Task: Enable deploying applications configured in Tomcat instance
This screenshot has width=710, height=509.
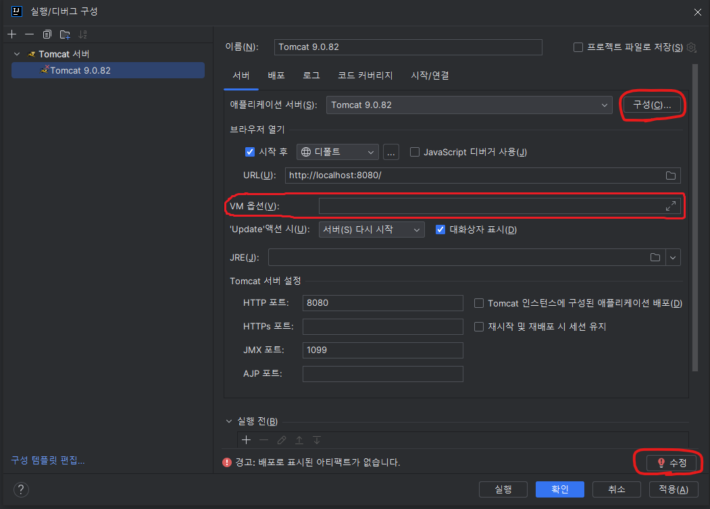Action: [x=478, y=303]
